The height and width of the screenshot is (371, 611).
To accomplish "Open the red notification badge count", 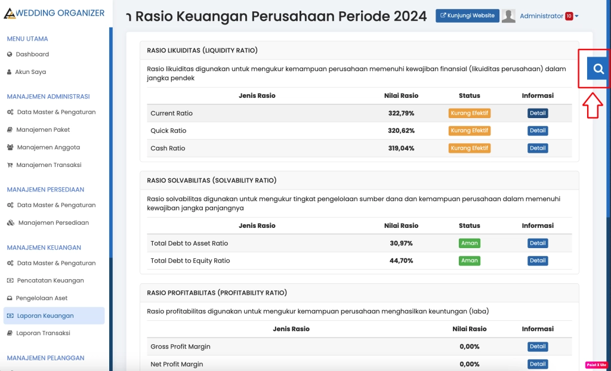I will pyautogui.click(x=569, y=16).
